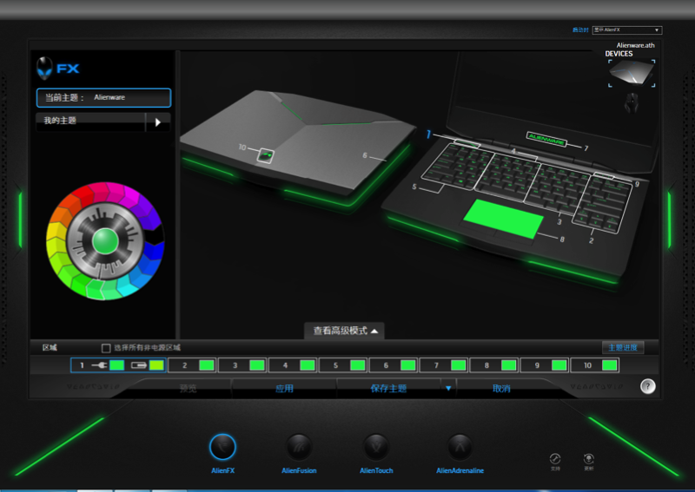Click the alien-head update icon
Image resolution: width=695 pixels, height=492 pixels.
click(589, 459)
